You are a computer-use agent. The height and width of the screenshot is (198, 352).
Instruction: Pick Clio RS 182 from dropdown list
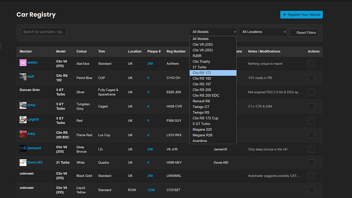click(x=213, y=78)
